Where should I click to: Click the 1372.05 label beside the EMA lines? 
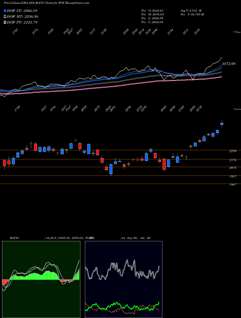[228, 64]
